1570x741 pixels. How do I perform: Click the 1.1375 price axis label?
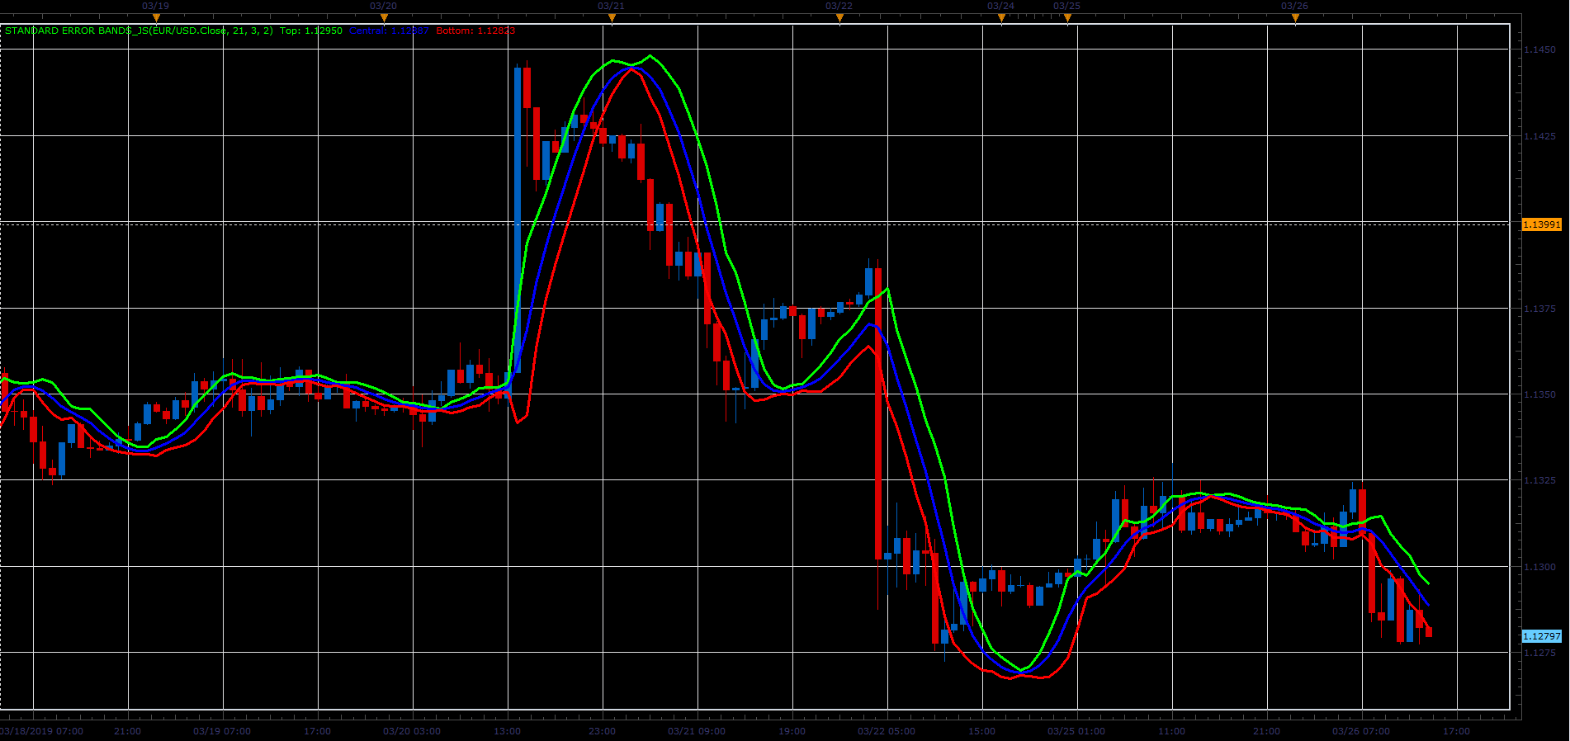[1539, 309]
